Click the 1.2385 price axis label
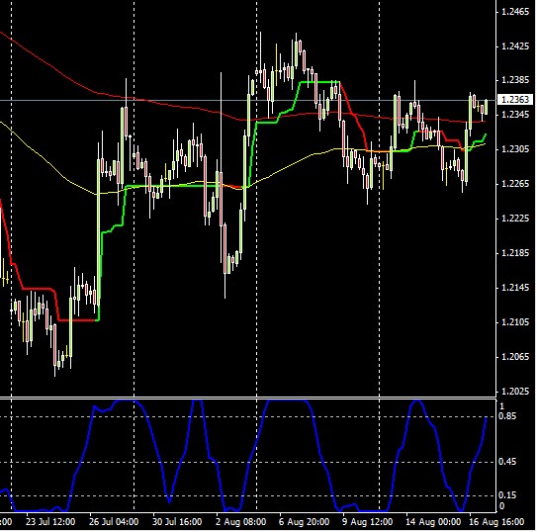The height and width of the screenshot is (532, 537). pyautogui.click(x=515, y=80)
